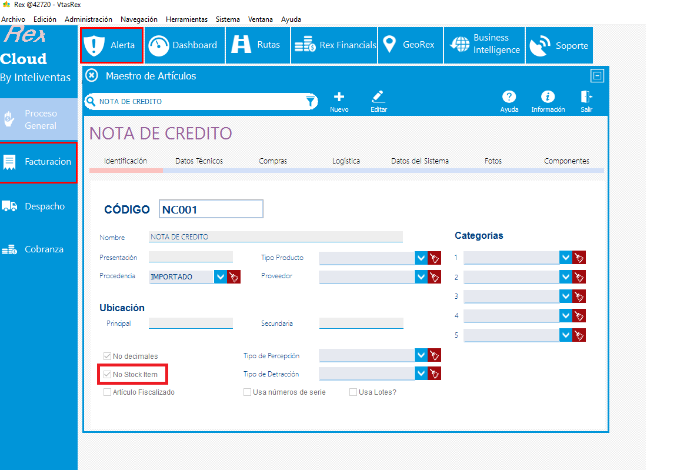Switch to the Componentes tab
This screenshot has width=677, height=470.
tap(566, 161)
